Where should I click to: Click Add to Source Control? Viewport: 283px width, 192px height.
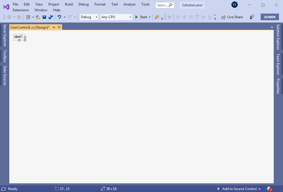239,189
